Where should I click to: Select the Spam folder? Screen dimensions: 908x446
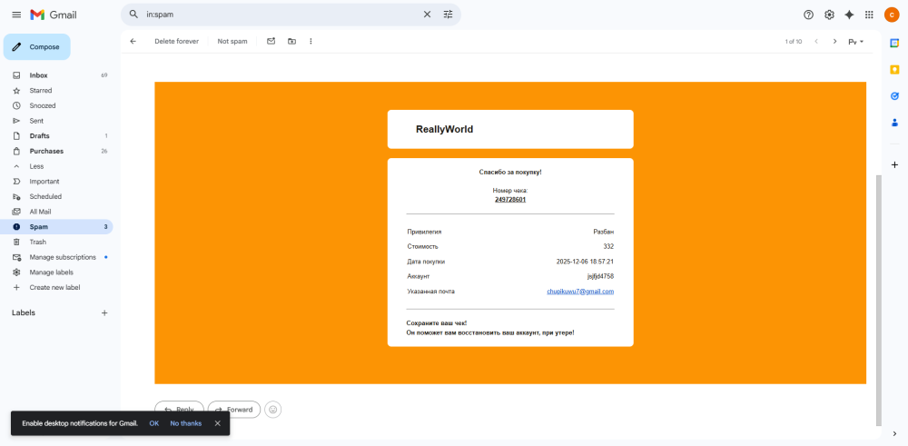click(56, 226)
